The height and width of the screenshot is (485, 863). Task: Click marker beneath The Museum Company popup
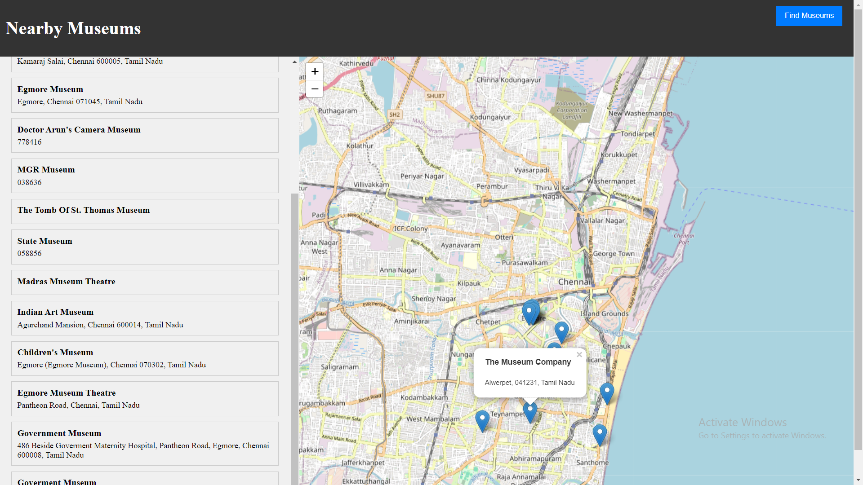point(530,411)
